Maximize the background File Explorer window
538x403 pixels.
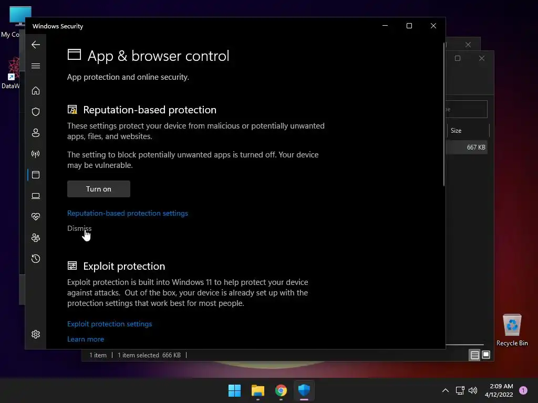coord(458,58)
